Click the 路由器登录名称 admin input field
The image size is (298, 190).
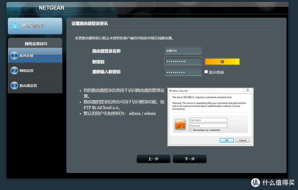click(183, 50)
